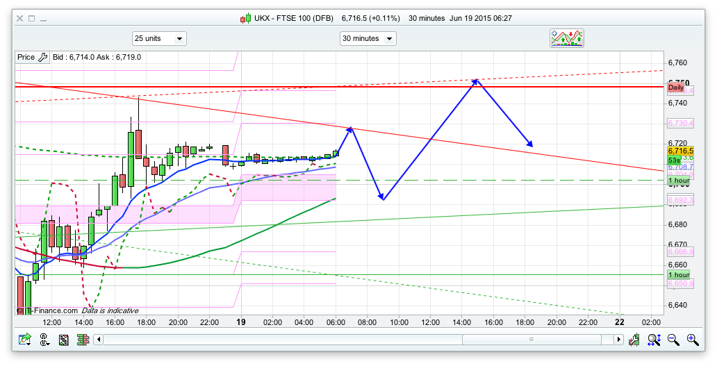Open the 25 units dropdown

pyautogui.click(x=159, y=38)
